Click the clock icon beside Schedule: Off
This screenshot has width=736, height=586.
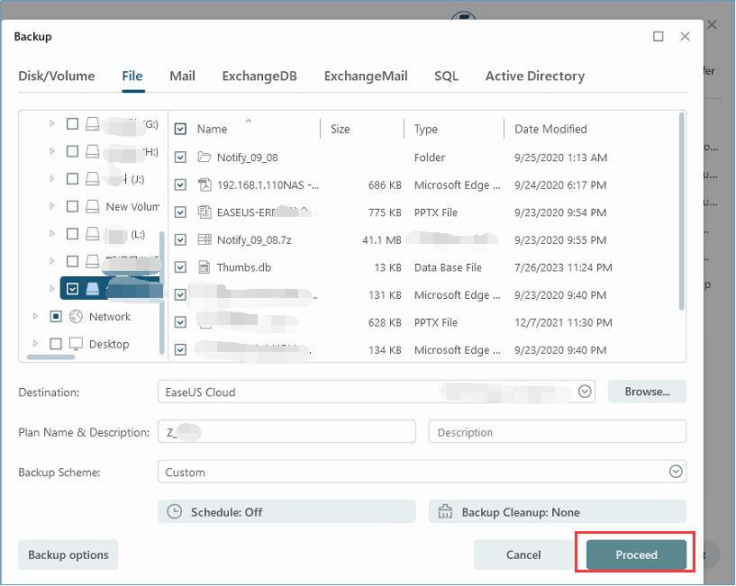[x=175, y=512]
